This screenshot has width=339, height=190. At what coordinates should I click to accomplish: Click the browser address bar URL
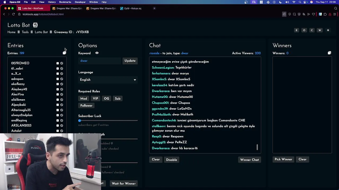click(x=43, y=14)
